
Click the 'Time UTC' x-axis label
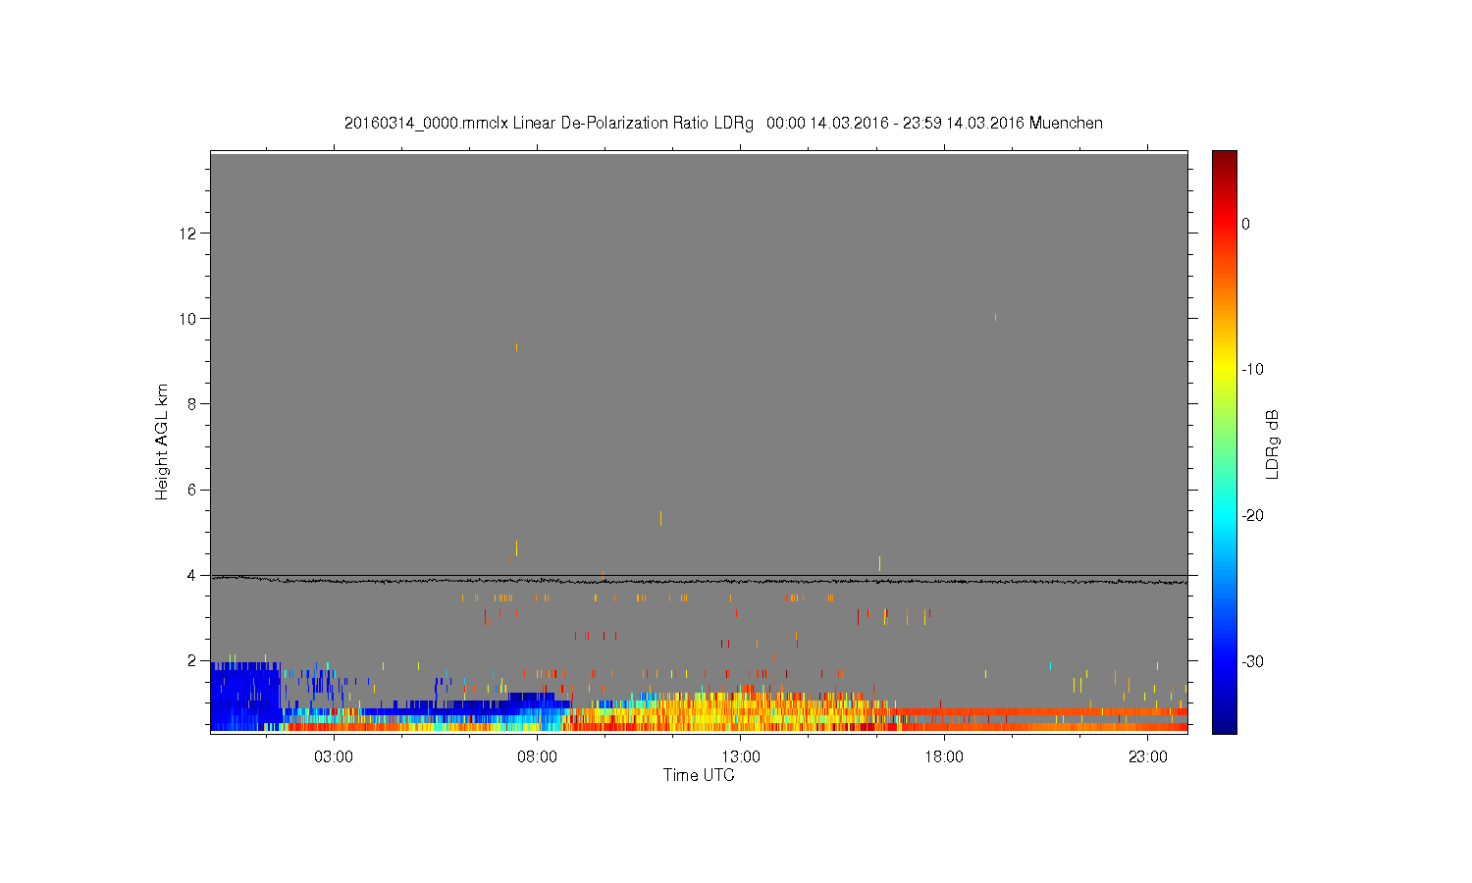[699, 775]
